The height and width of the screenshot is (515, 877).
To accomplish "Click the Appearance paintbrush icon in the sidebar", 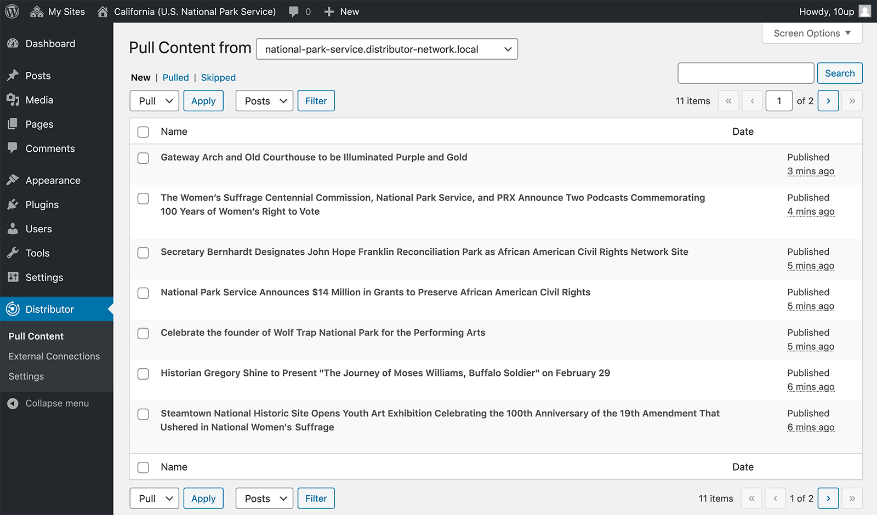I will (x=13, y=180).
